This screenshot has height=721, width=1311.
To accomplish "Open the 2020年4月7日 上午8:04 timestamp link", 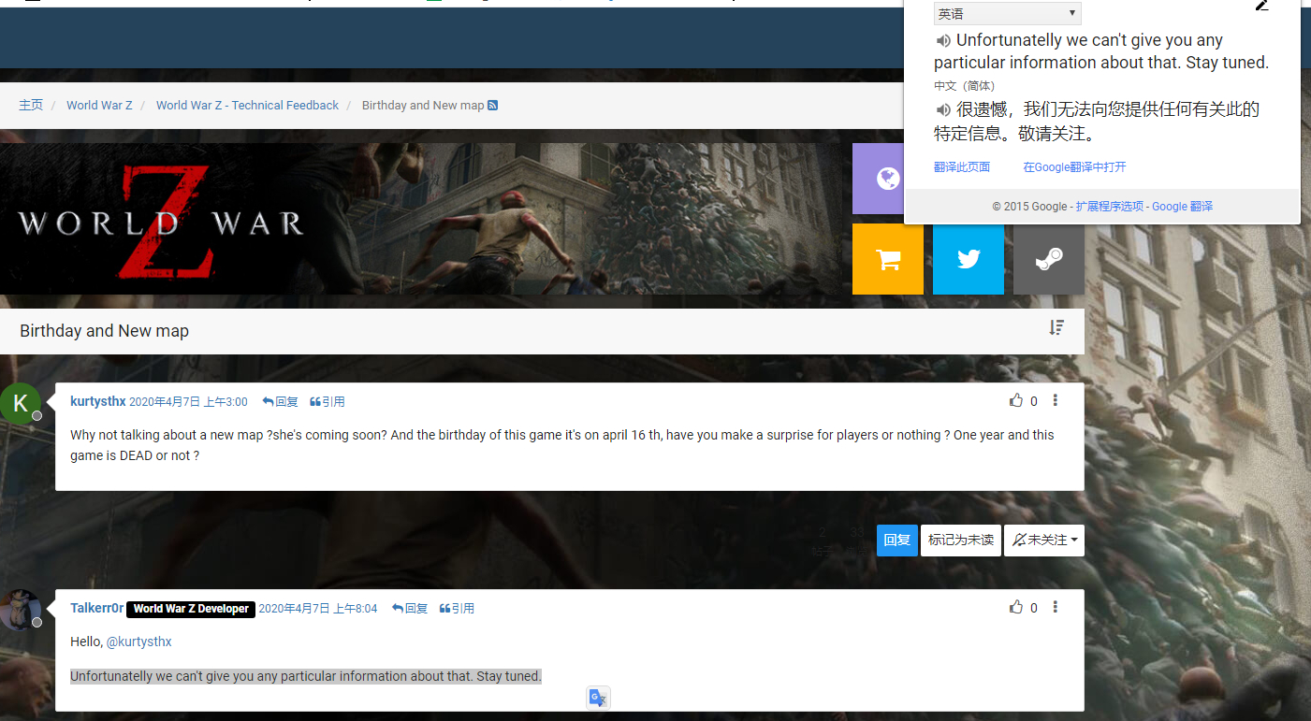I will click(x=318, y=608).
